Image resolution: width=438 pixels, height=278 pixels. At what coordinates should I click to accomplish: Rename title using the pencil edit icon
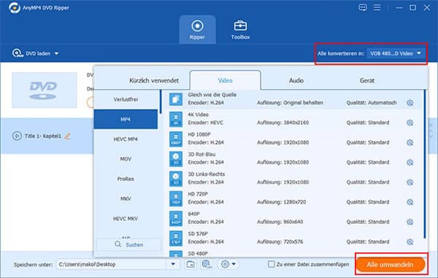point(67,136)
